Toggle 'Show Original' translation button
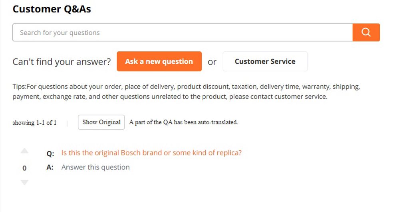Screen dimensions: 409x212 101,122
